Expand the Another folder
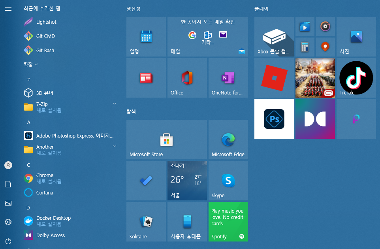Image resolution: width=380 pixels, height=249 pixels. [x=70, y=149]
